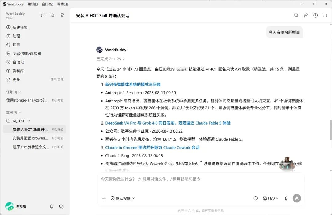Click 内容由 AI 生成 disclaimer text
Image resolution: width=332 pixels, height=215 pixels.
pyautogui.click(x=201, y=211)
